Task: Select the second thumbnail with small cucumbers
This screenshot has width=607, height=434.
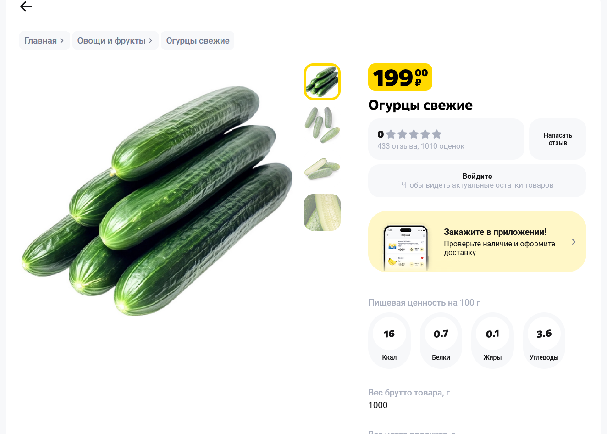Action: [322, 125]
